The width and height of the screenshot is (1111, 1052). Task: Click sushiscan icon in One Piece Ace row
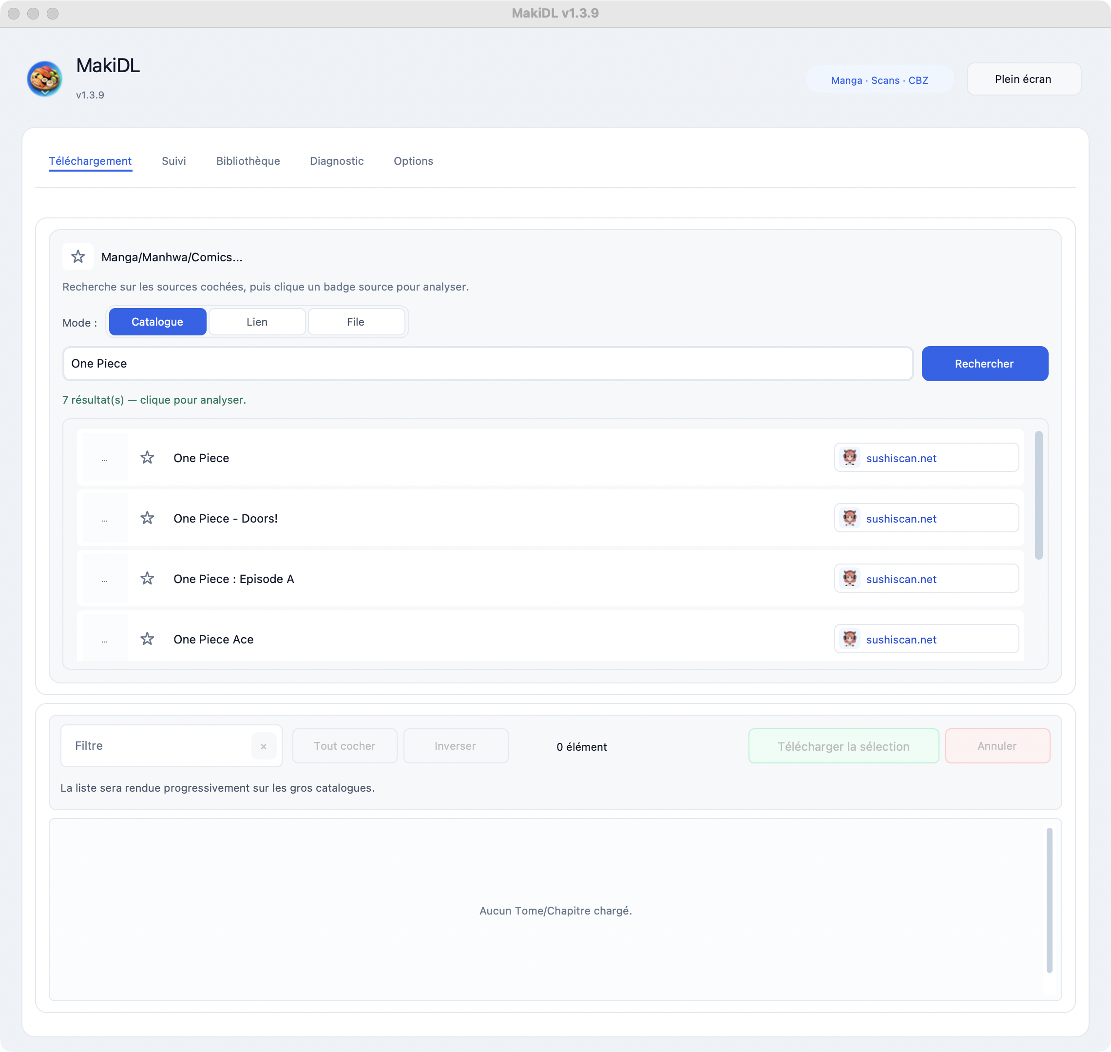[x=850, y=639]
